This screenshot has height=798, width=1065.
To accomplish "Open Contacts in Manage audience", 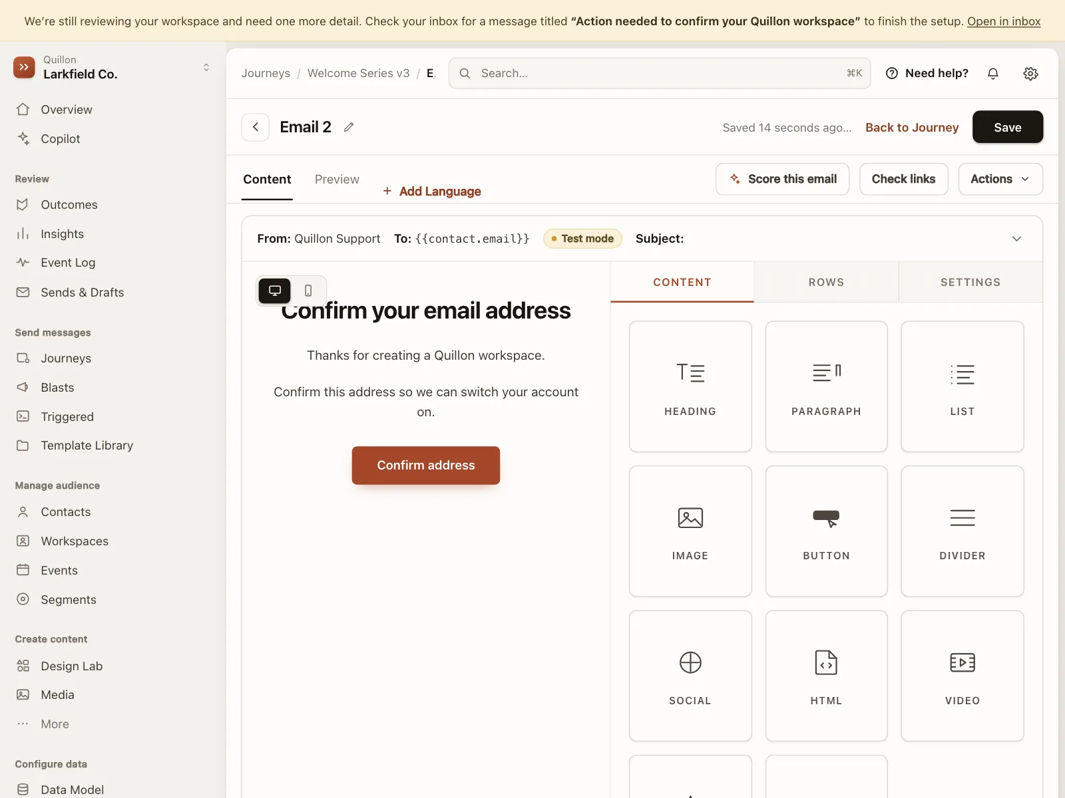I will 65,512.
